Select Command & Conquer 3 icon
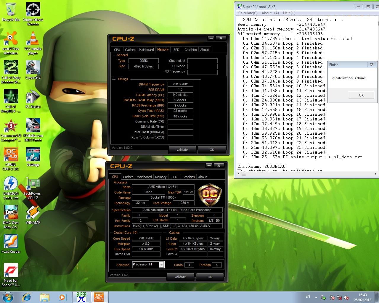This screenshot has width=379, height=303. pos(11,130)
